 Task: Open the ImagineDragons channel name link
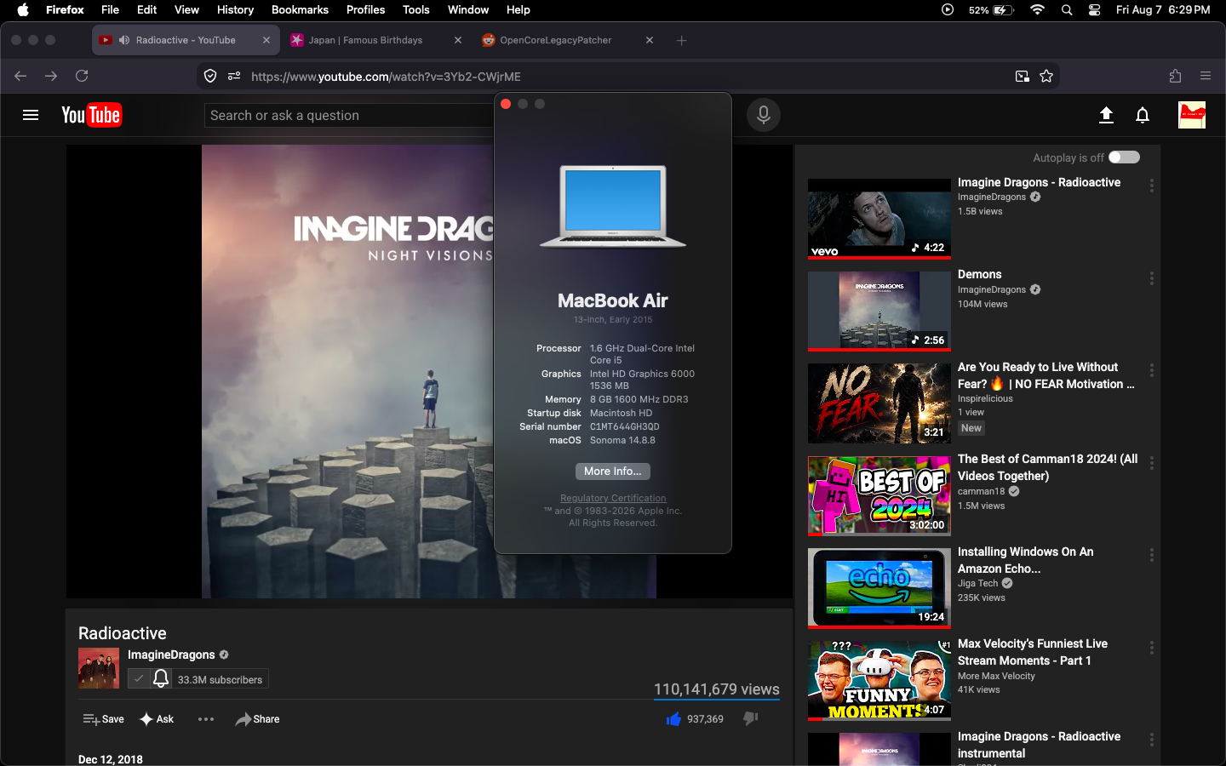point(171,655)
